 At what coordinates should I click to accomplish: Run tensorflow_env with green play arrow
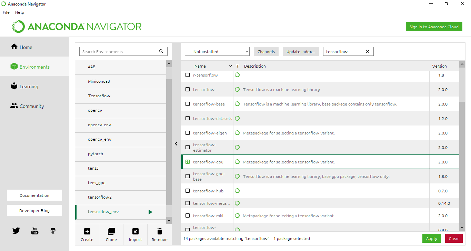click(x=150, y=212)
